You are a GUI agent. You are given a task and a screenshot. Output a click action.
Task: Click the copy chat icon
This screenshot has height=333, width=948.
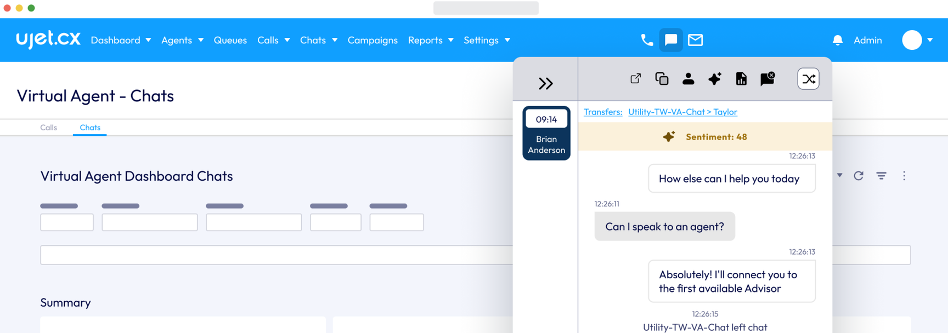662,79
